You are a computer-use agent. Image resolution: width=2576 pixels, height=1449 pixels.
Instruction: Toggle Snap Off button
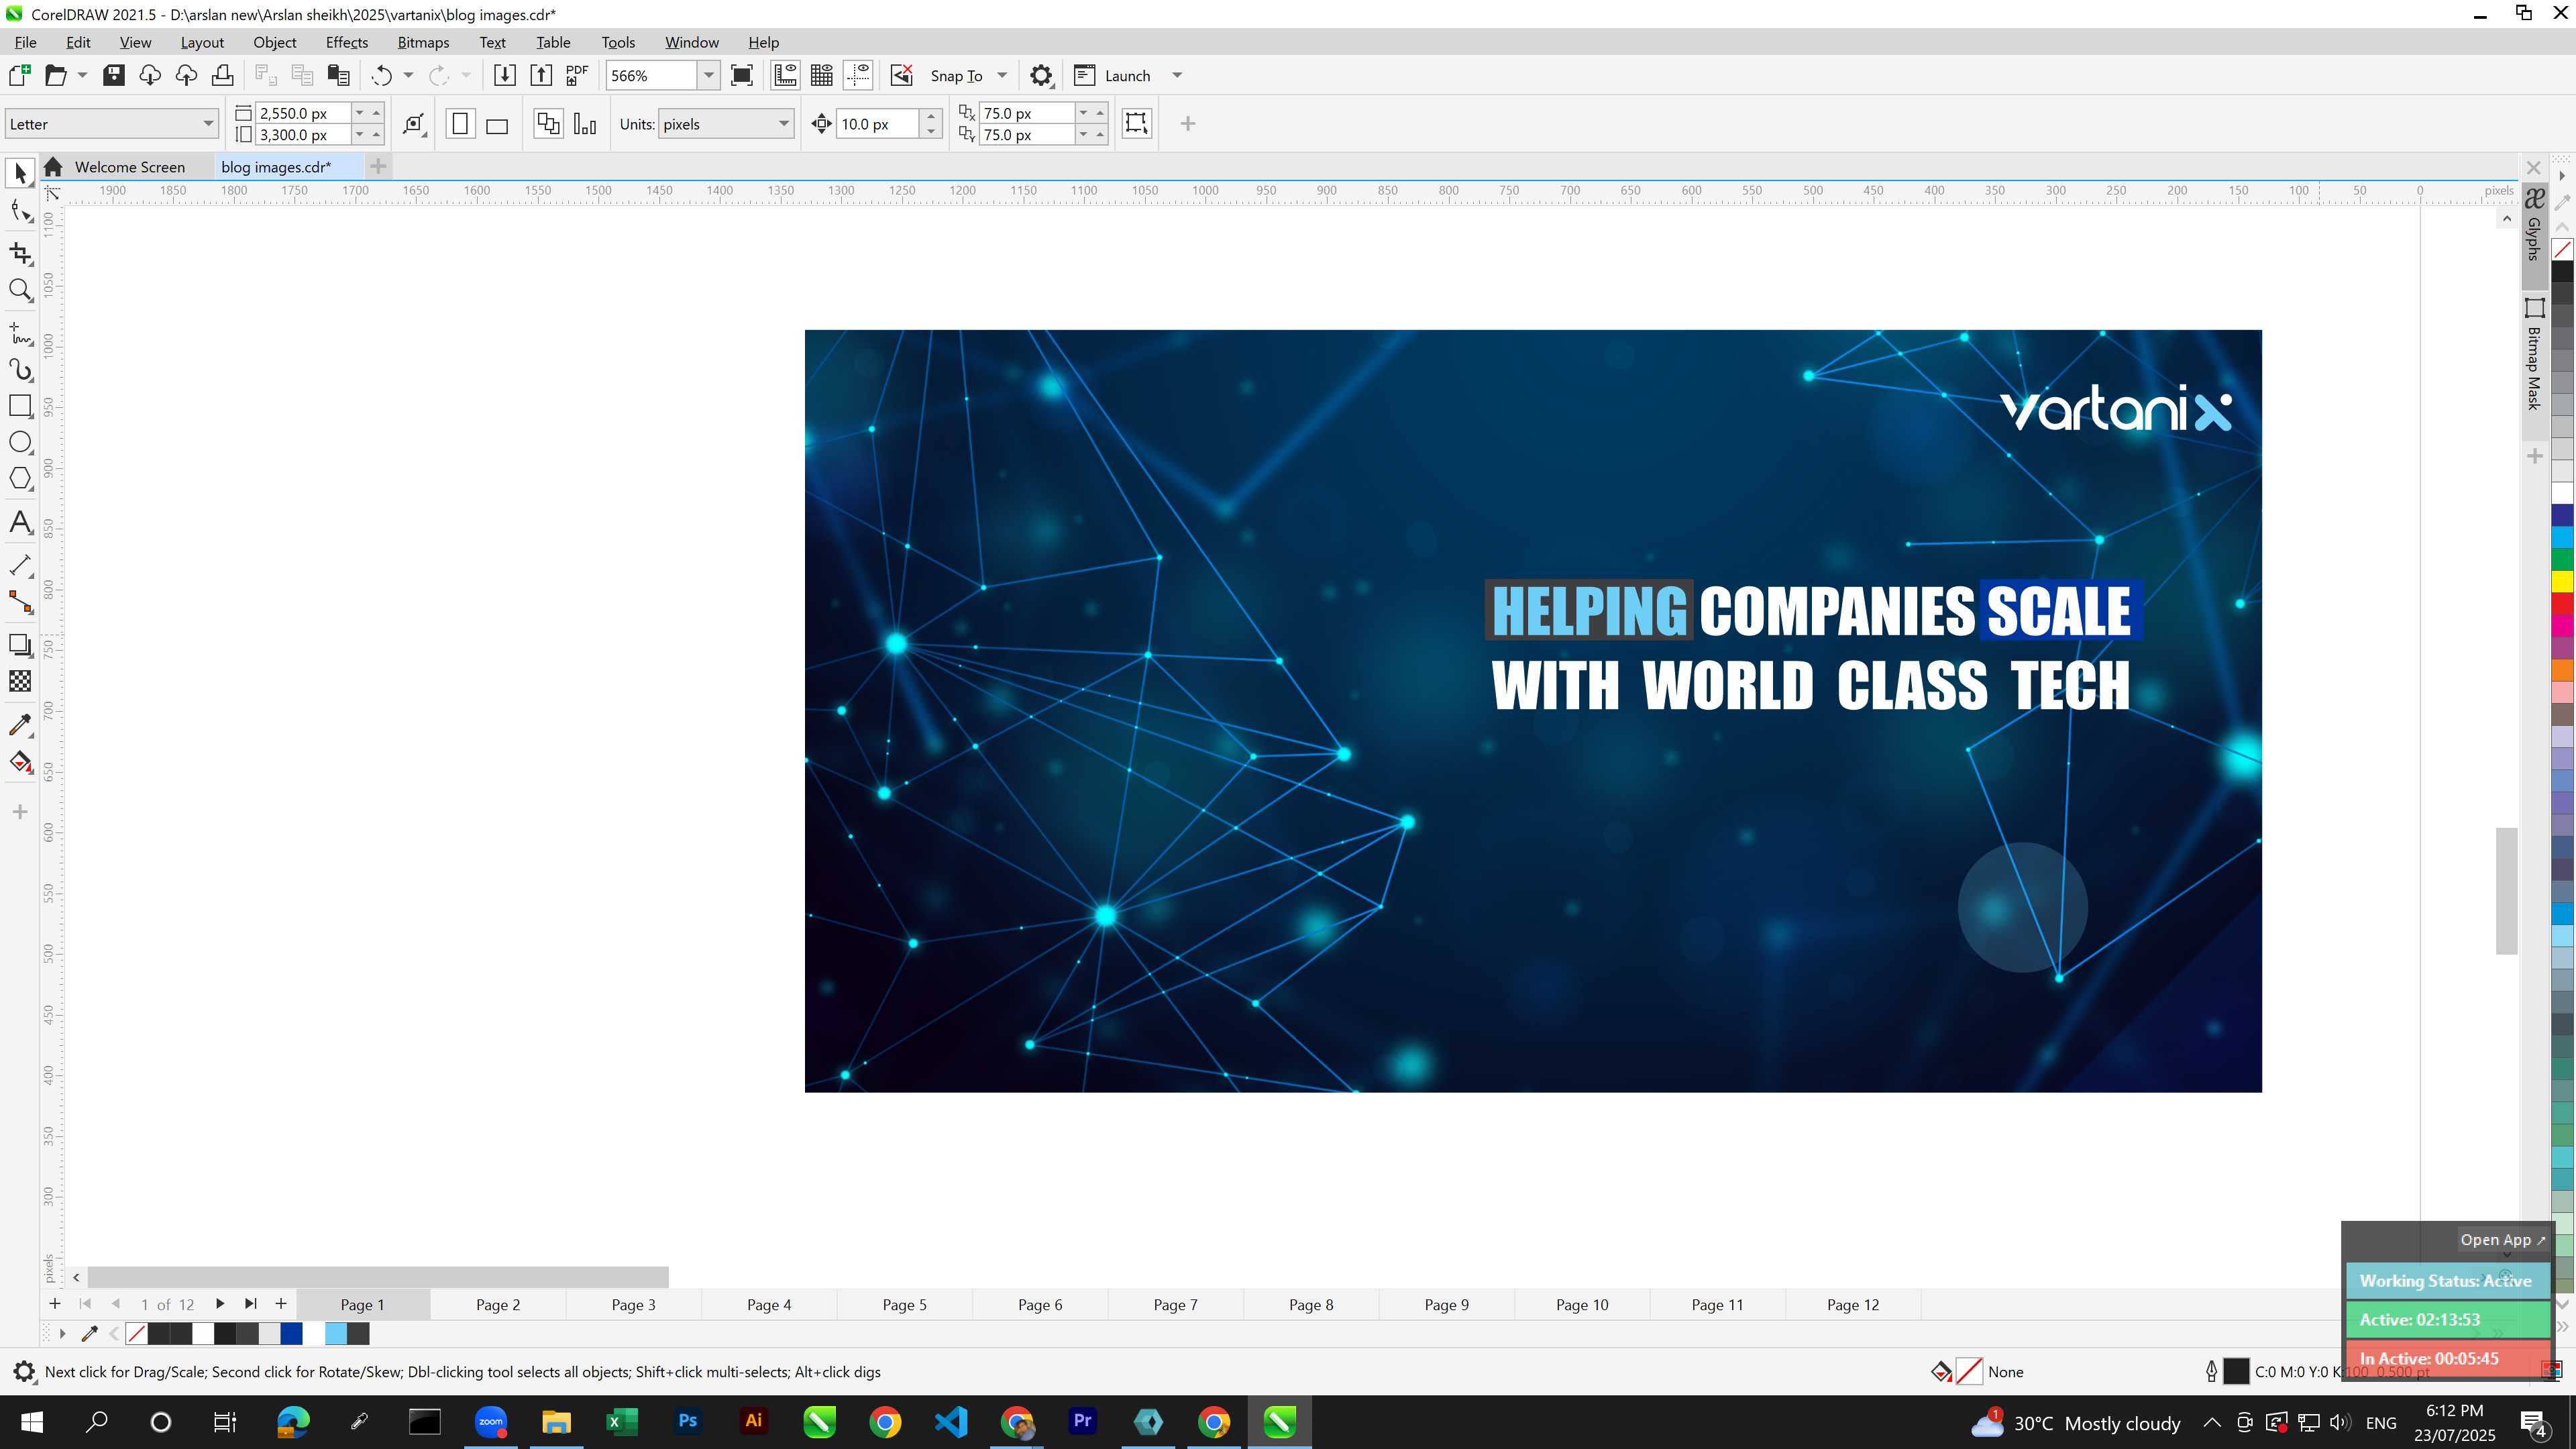coord(902,75)
